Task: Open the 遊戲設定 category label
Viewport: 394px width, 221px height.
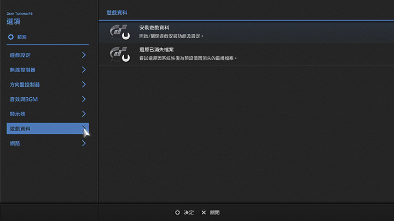Action: pos(20,55)
